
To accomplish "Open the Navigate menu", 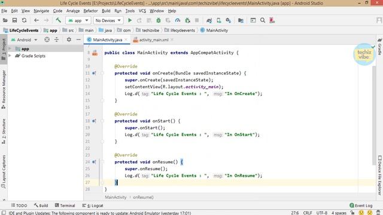I will tap(41, 11).
